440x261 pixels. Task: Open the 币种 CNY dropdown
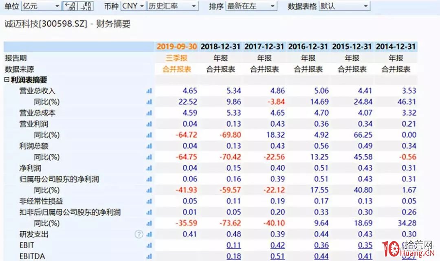133,6
